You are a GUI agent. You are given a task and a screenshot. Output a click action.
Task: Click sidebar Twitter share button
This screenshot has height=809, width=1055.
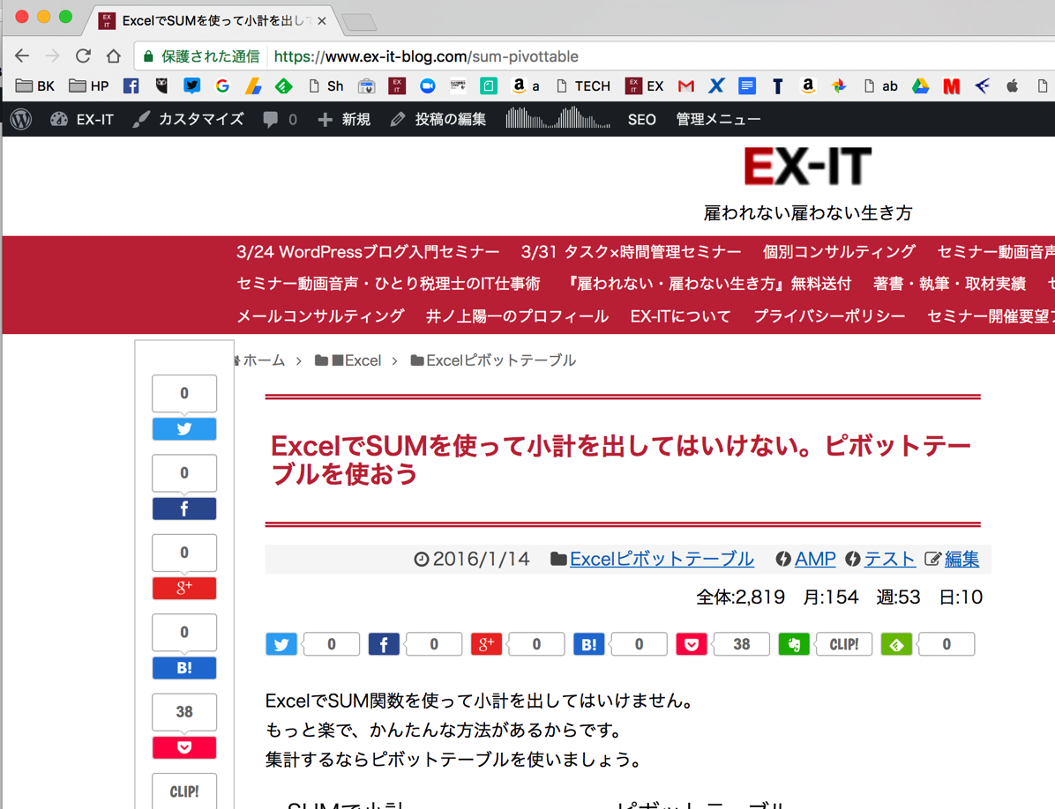point(184,428)
